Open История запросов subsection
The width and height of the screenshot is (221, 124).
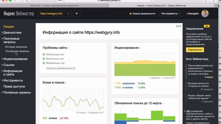[16, 47]
